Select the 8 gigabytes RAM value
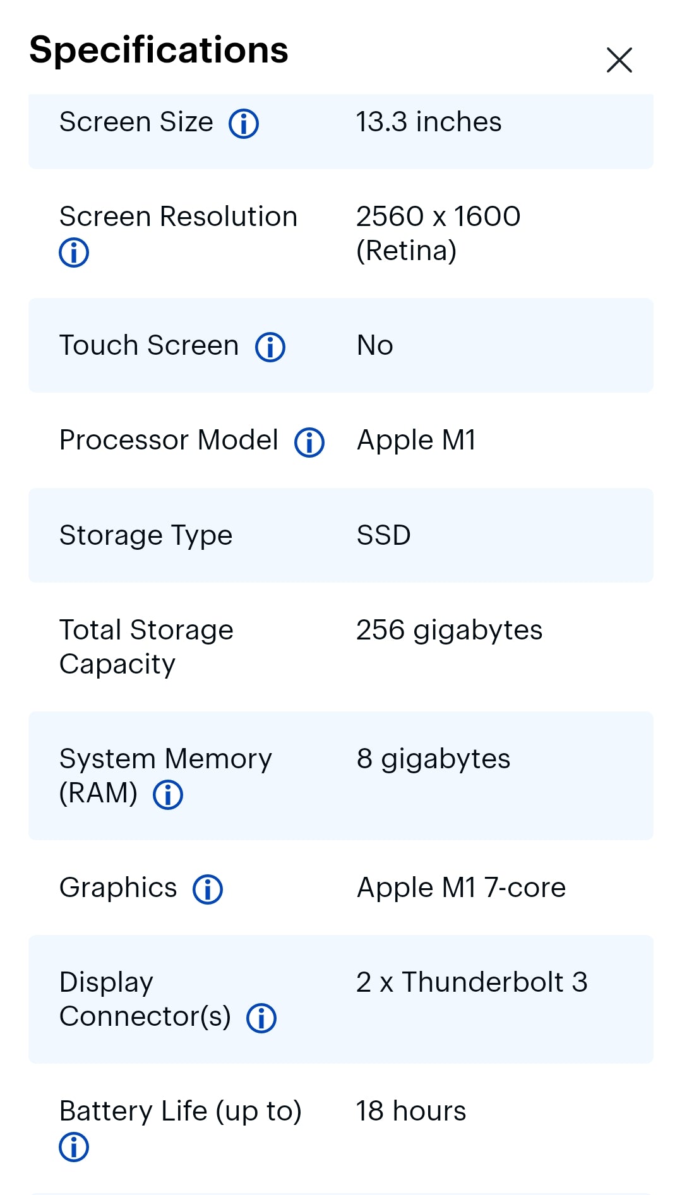Image resolution: width=682 pixels, height=1195 pixels. 433,759
